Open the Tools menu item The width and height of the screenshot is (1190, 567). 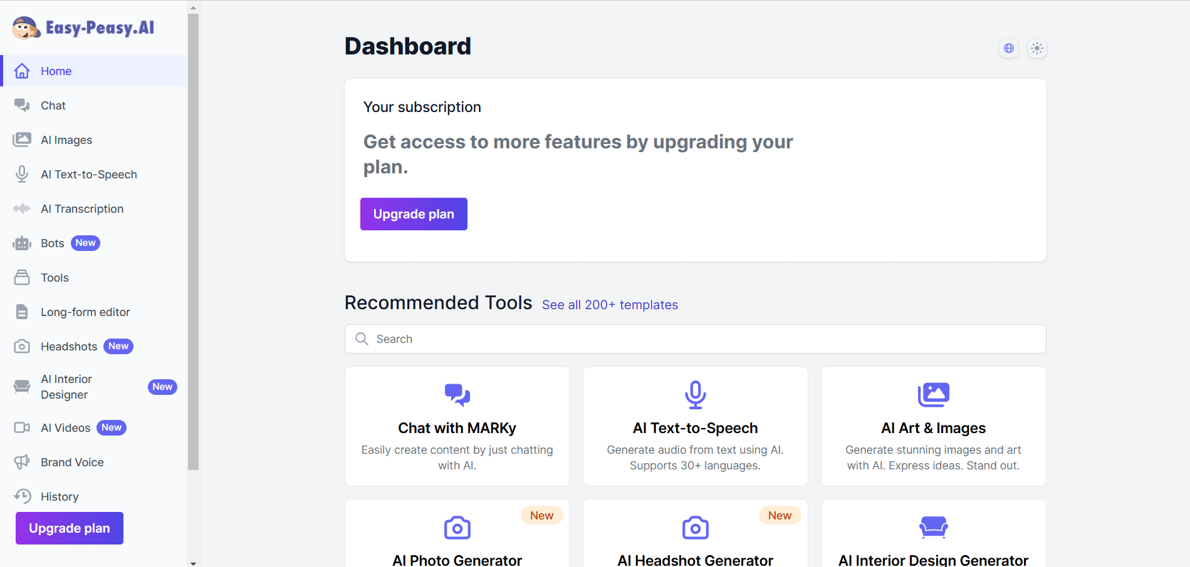pyautogui.click(x=55, y=277)
